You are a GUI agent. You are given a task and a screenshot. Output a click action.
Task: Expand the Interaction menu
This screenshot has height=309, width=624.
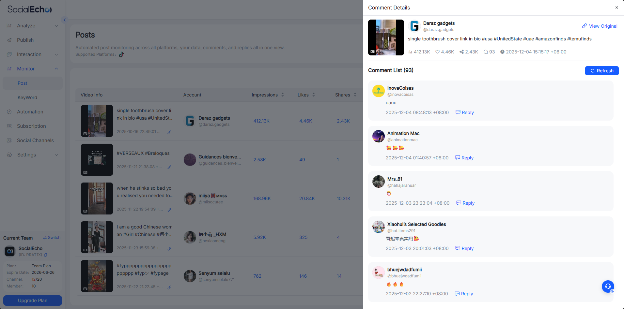[33, 54]
